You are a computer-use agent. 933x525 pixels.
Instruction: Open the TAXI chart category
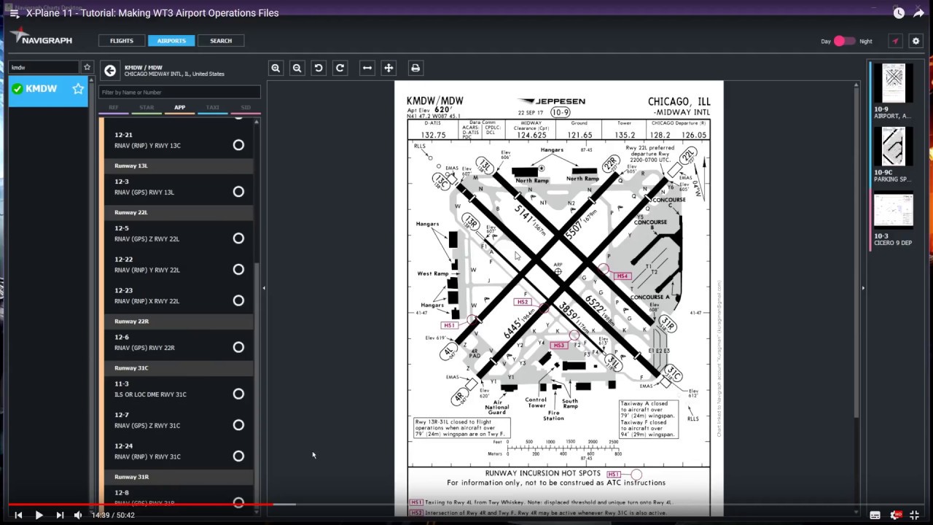point(212,107)
